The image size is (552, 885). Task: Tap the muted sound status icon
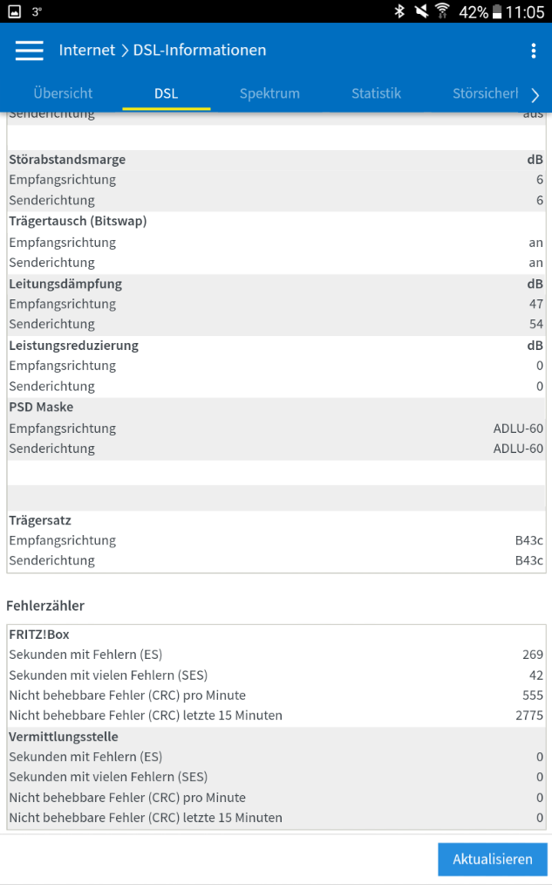click(421, 11)
